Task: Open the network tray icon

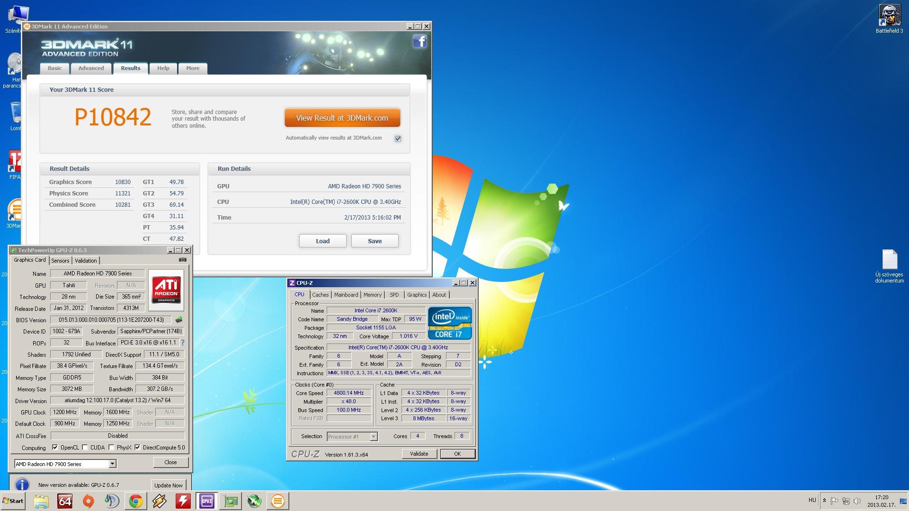Action: coord(846,501)
